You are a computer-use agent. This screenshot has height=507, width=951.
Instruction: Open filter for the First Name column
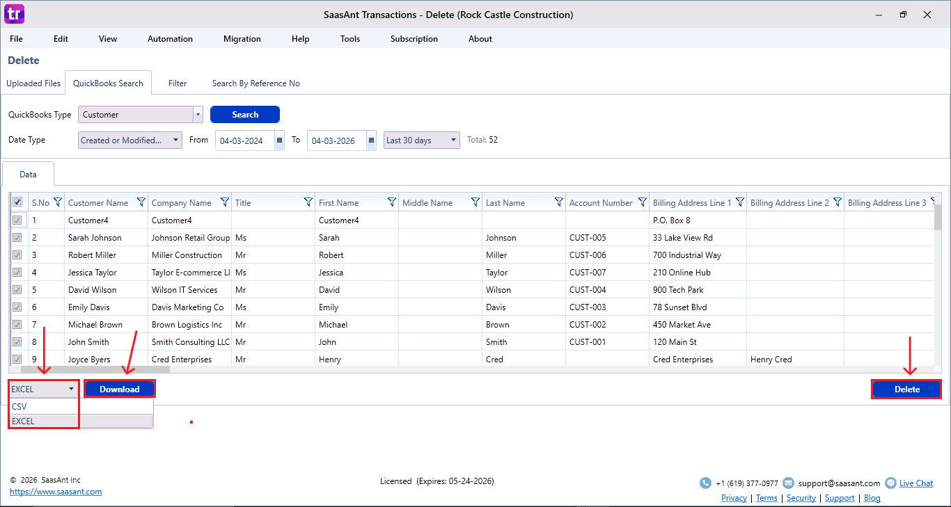coord(392,202)
